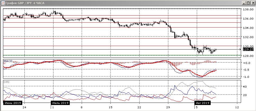Select the DMI indicator label
Screen dimensions: 256x111
[x=6, y=82]
